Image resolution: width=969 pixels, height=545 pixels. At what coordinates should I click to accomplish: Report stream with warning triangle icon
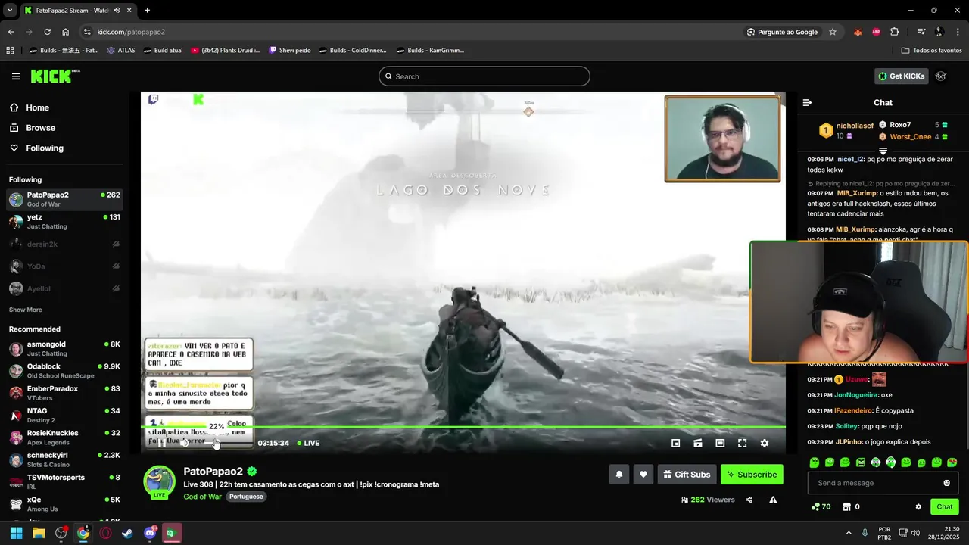[x=773, y=500]
